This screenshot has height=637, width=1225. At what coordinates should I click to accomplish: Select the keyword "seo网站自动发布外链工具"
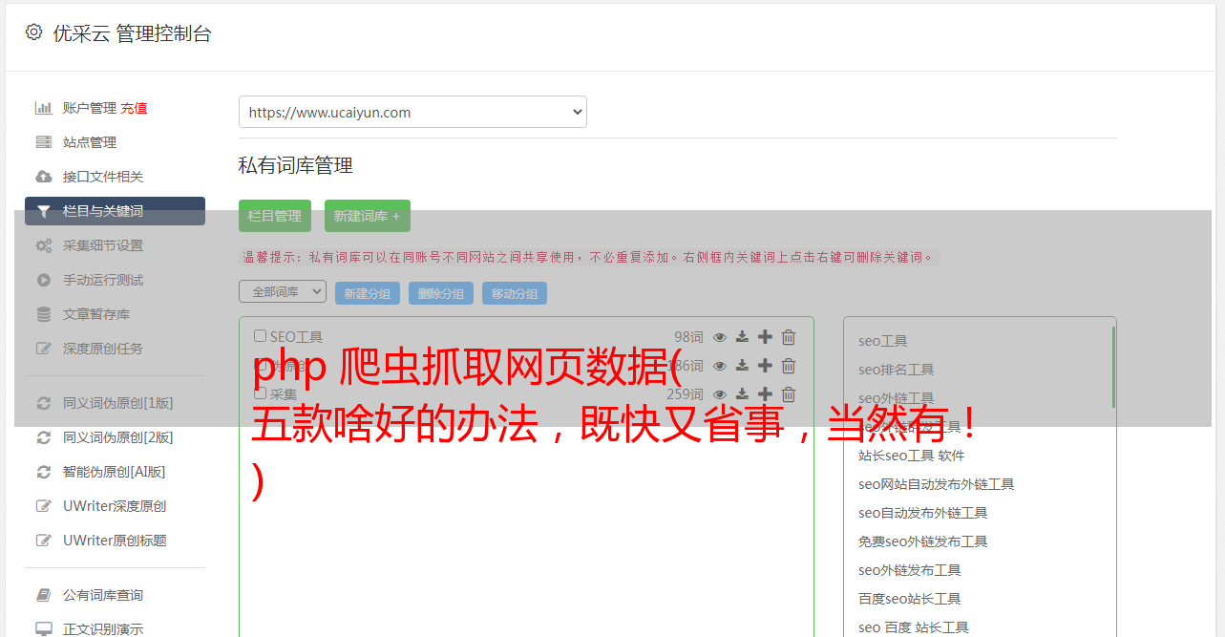point(937,484)
